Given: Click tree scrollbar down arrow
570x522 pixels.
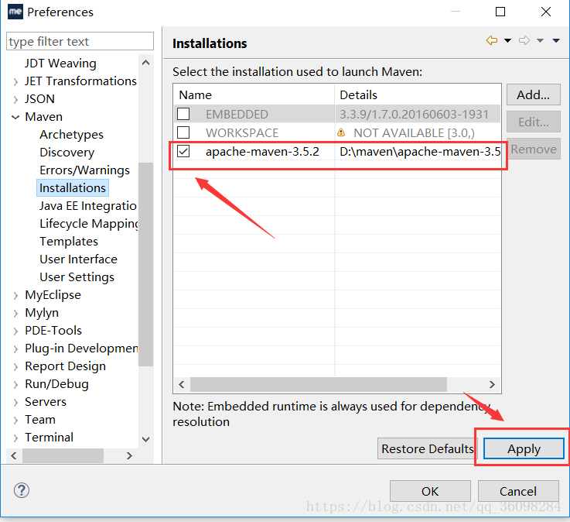Looking at the screenshot, I should tap(145, 439).
